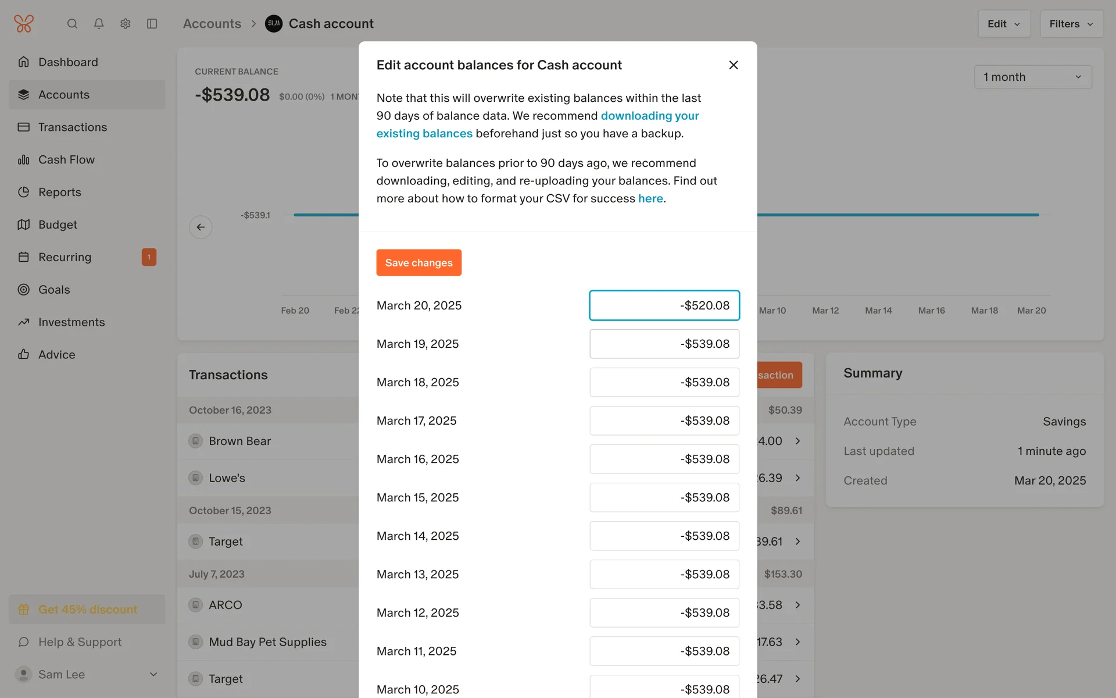Image resolution: width=1116 pixels, height=698 pixels.
Task: Open the settings gear icon
Action: [x=126, y=24]
